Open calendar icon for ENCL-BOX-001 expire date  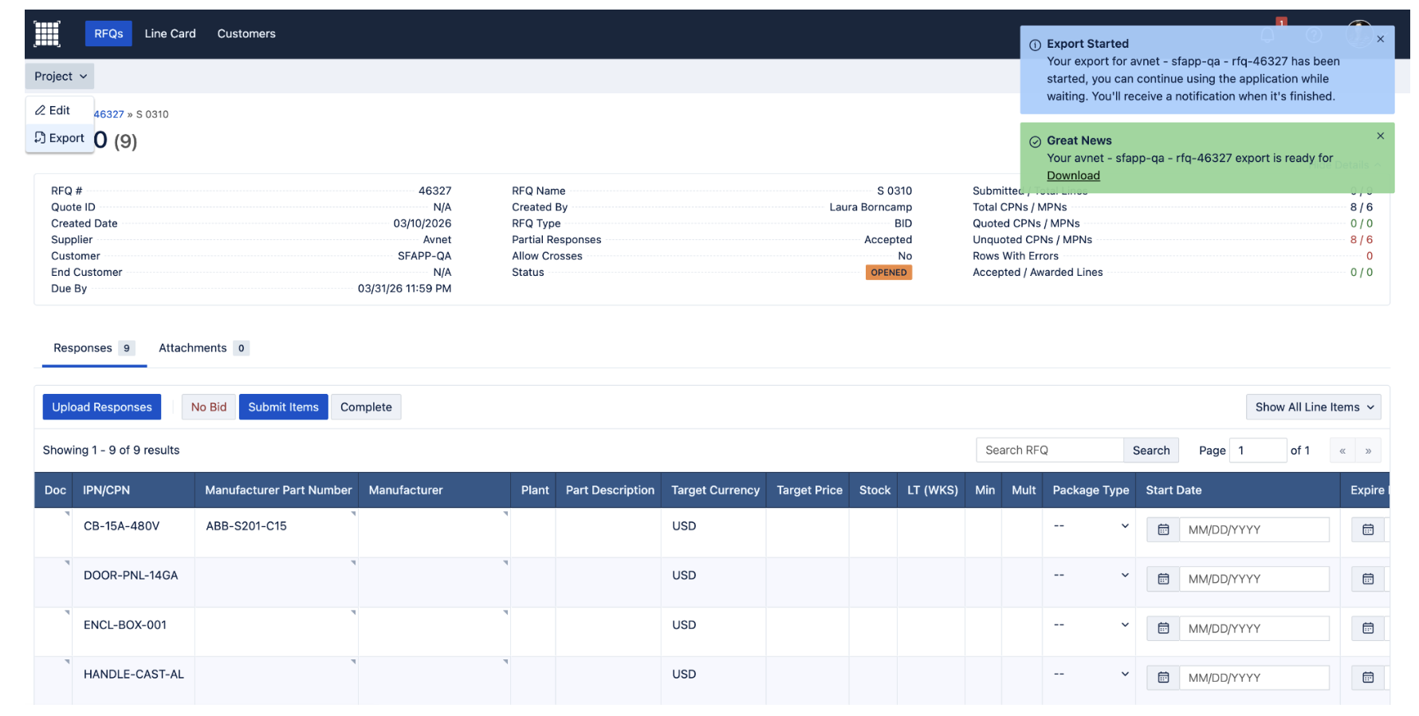click(x=1368, y=628)
